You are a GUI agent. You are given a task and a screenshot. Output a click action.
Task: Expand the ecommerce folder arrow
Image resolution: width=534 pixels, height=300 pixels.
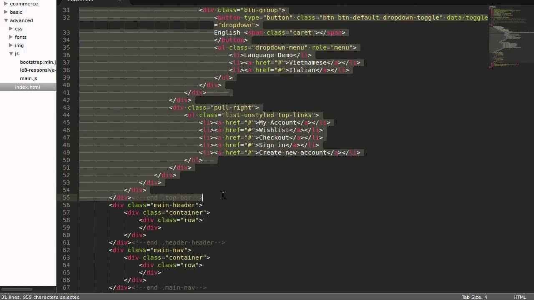(6, 4)
